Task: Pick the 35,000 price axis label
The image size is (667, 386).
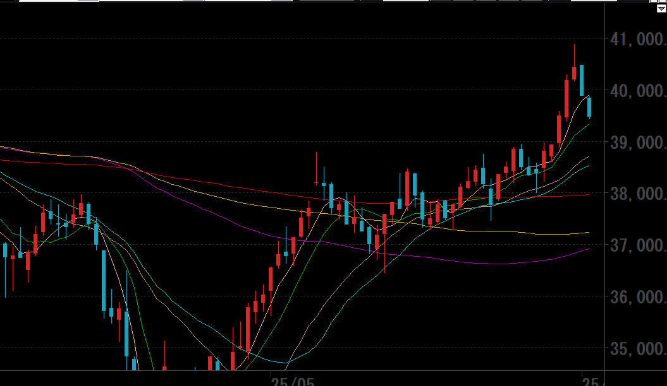Action: click(638, 349)
